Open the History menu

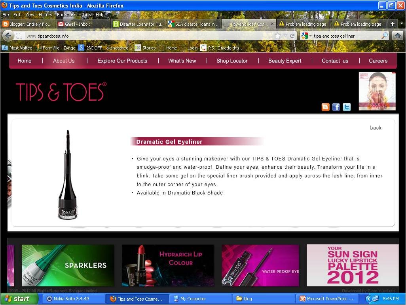[46, 15]
